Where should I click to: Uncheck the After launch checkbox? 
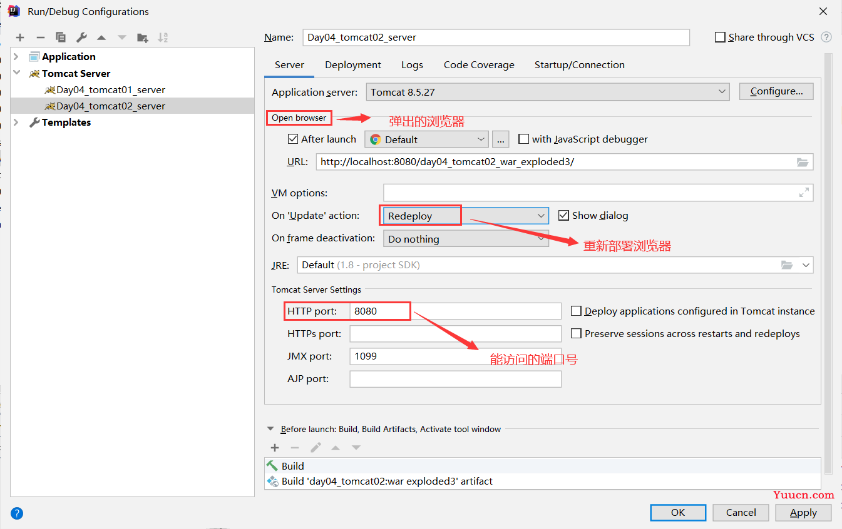293,139
